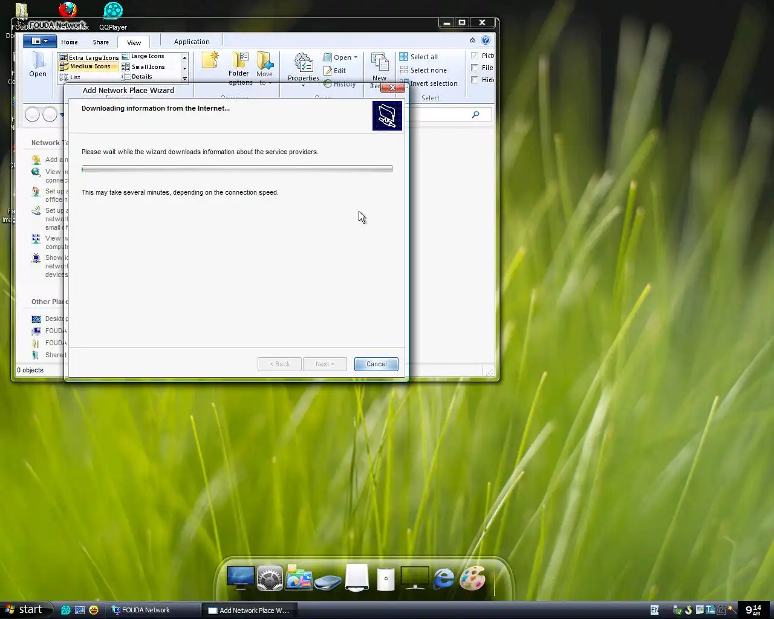The width and height of the screenshot is (774, 619).
Task: Toggle the first checked ribbon checkbox
Action: 475,56
